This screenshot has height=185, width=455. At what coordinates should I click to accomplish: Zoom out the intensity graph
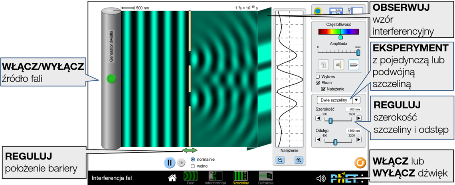[x=280, y=160]
